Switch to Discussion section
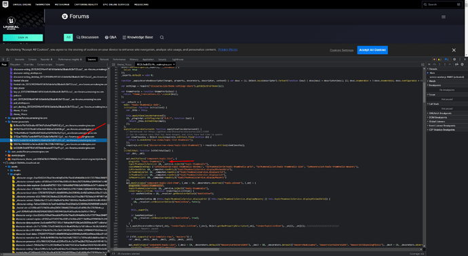The width and height of the screenshot is (468, 256). (x=87, y=37)
